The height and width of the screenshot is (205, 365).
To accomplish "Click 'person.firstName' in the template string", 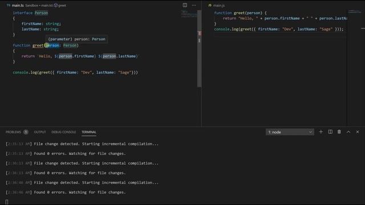I will [76, 56].
